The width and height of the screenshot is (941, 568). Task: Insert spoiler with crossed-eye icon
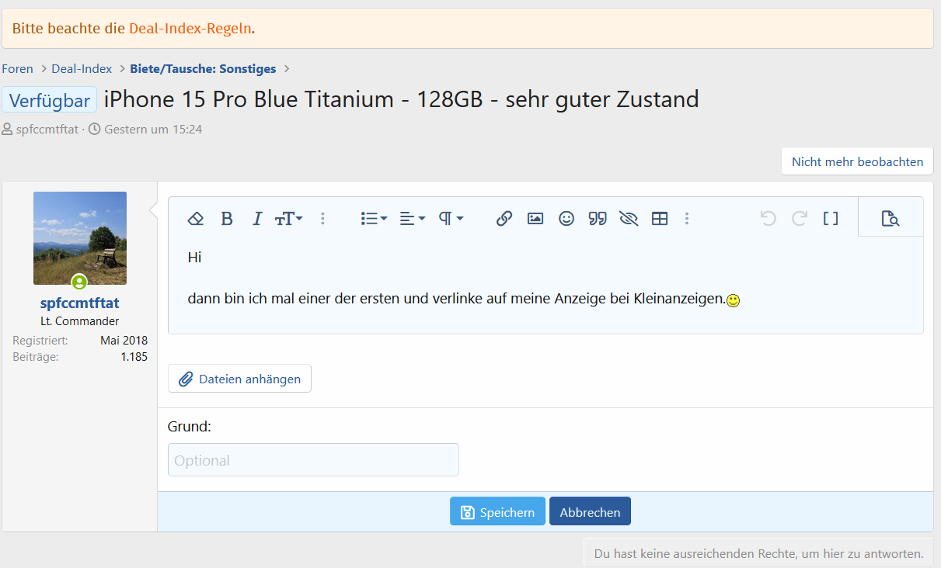pyautogui.click(x=629, y=219)
